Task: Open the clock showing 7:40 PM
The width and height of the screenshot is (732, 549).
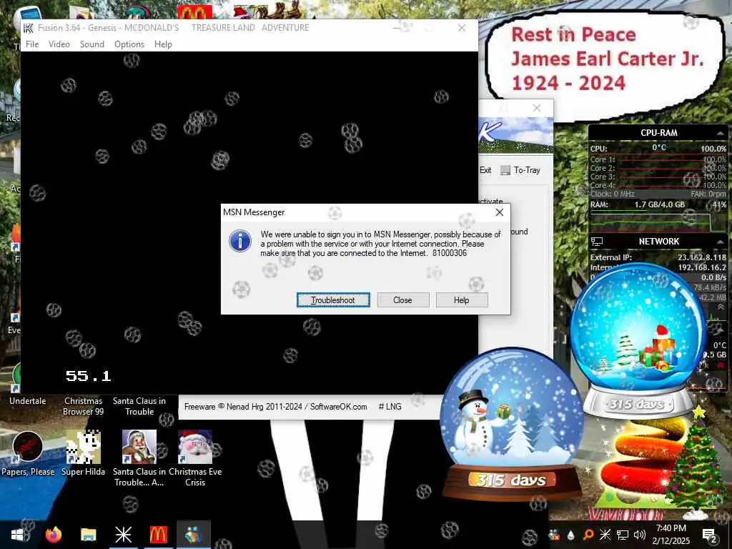Action: [671, 535]
